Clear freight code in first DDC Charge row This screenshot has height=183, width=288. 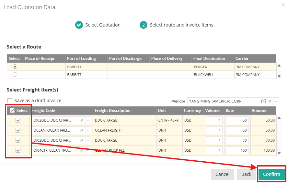tap(82, 120)
